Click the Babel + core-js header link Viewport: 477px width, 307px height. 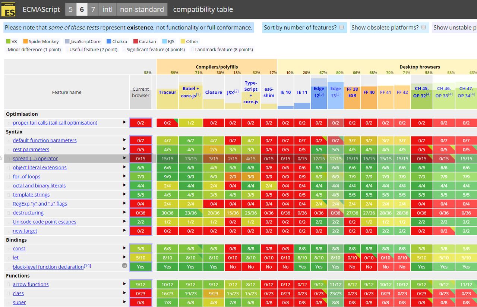point(191,91)
